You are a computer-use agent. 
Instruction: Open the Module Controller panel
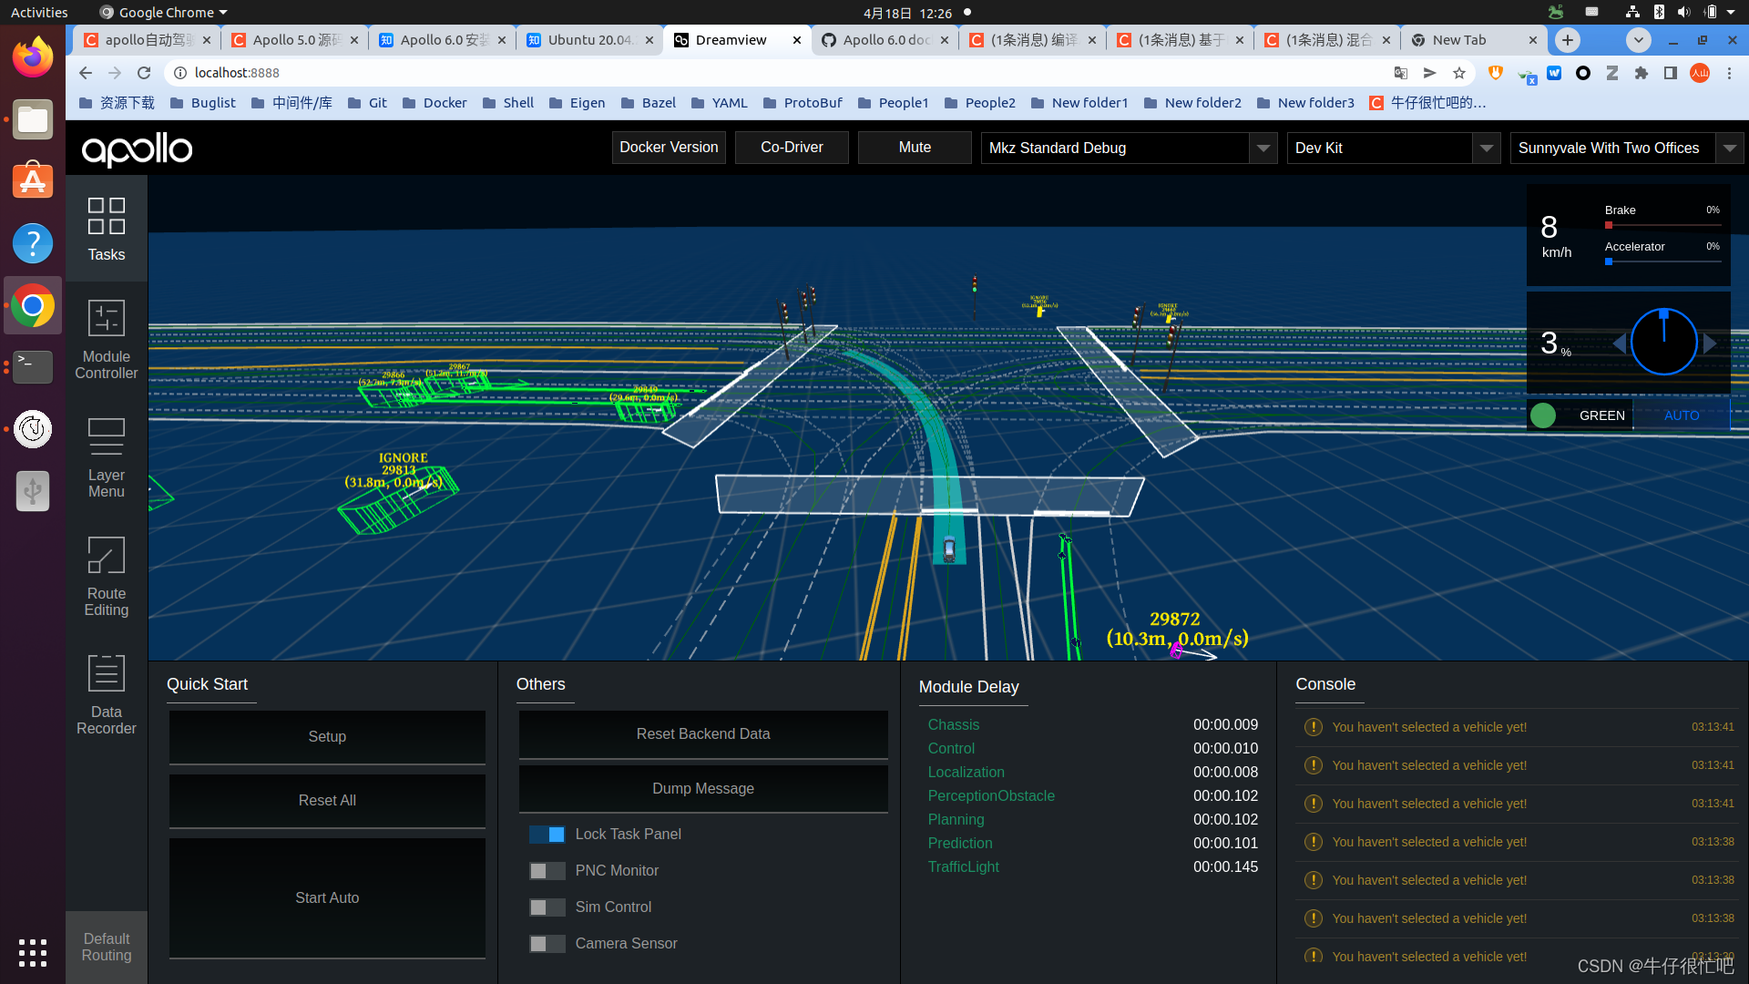pyautogui.click(x=106, y=339)
